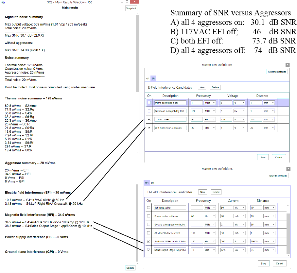Click the Update button in Main Results
The height and width of the screenshot is (273, 297).
point(130,268)
